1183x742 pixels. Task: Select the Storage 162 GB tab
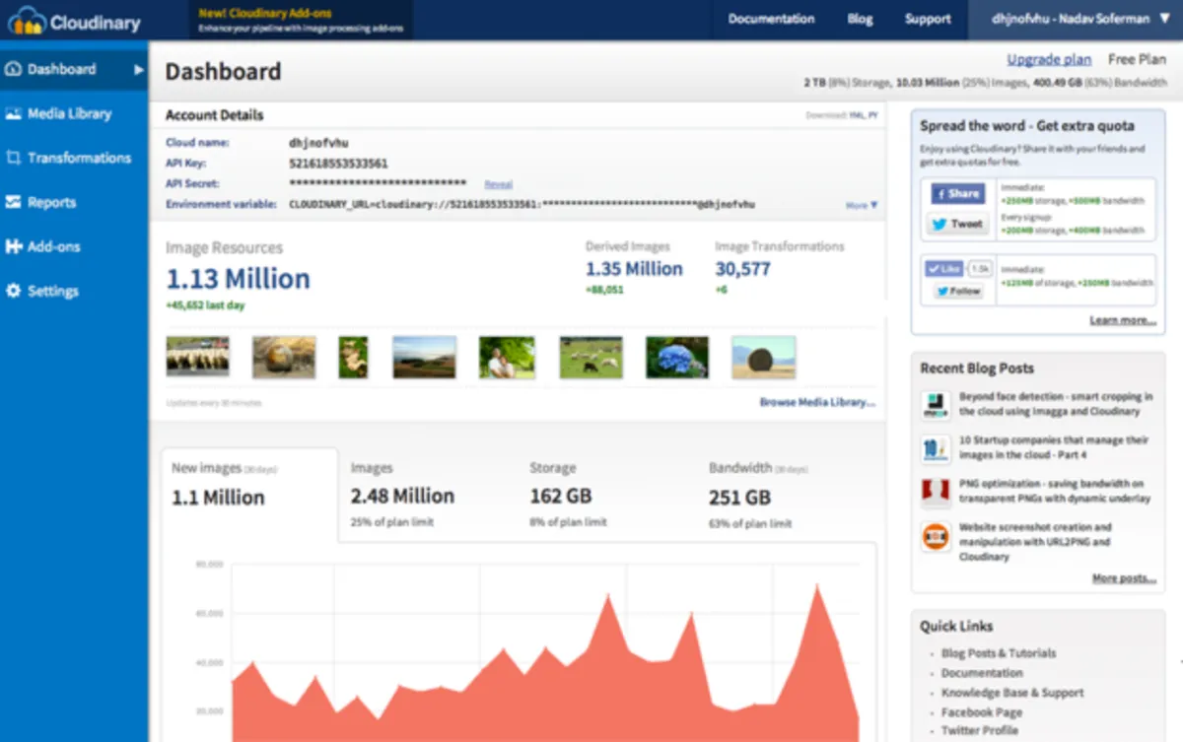[568, 494]
